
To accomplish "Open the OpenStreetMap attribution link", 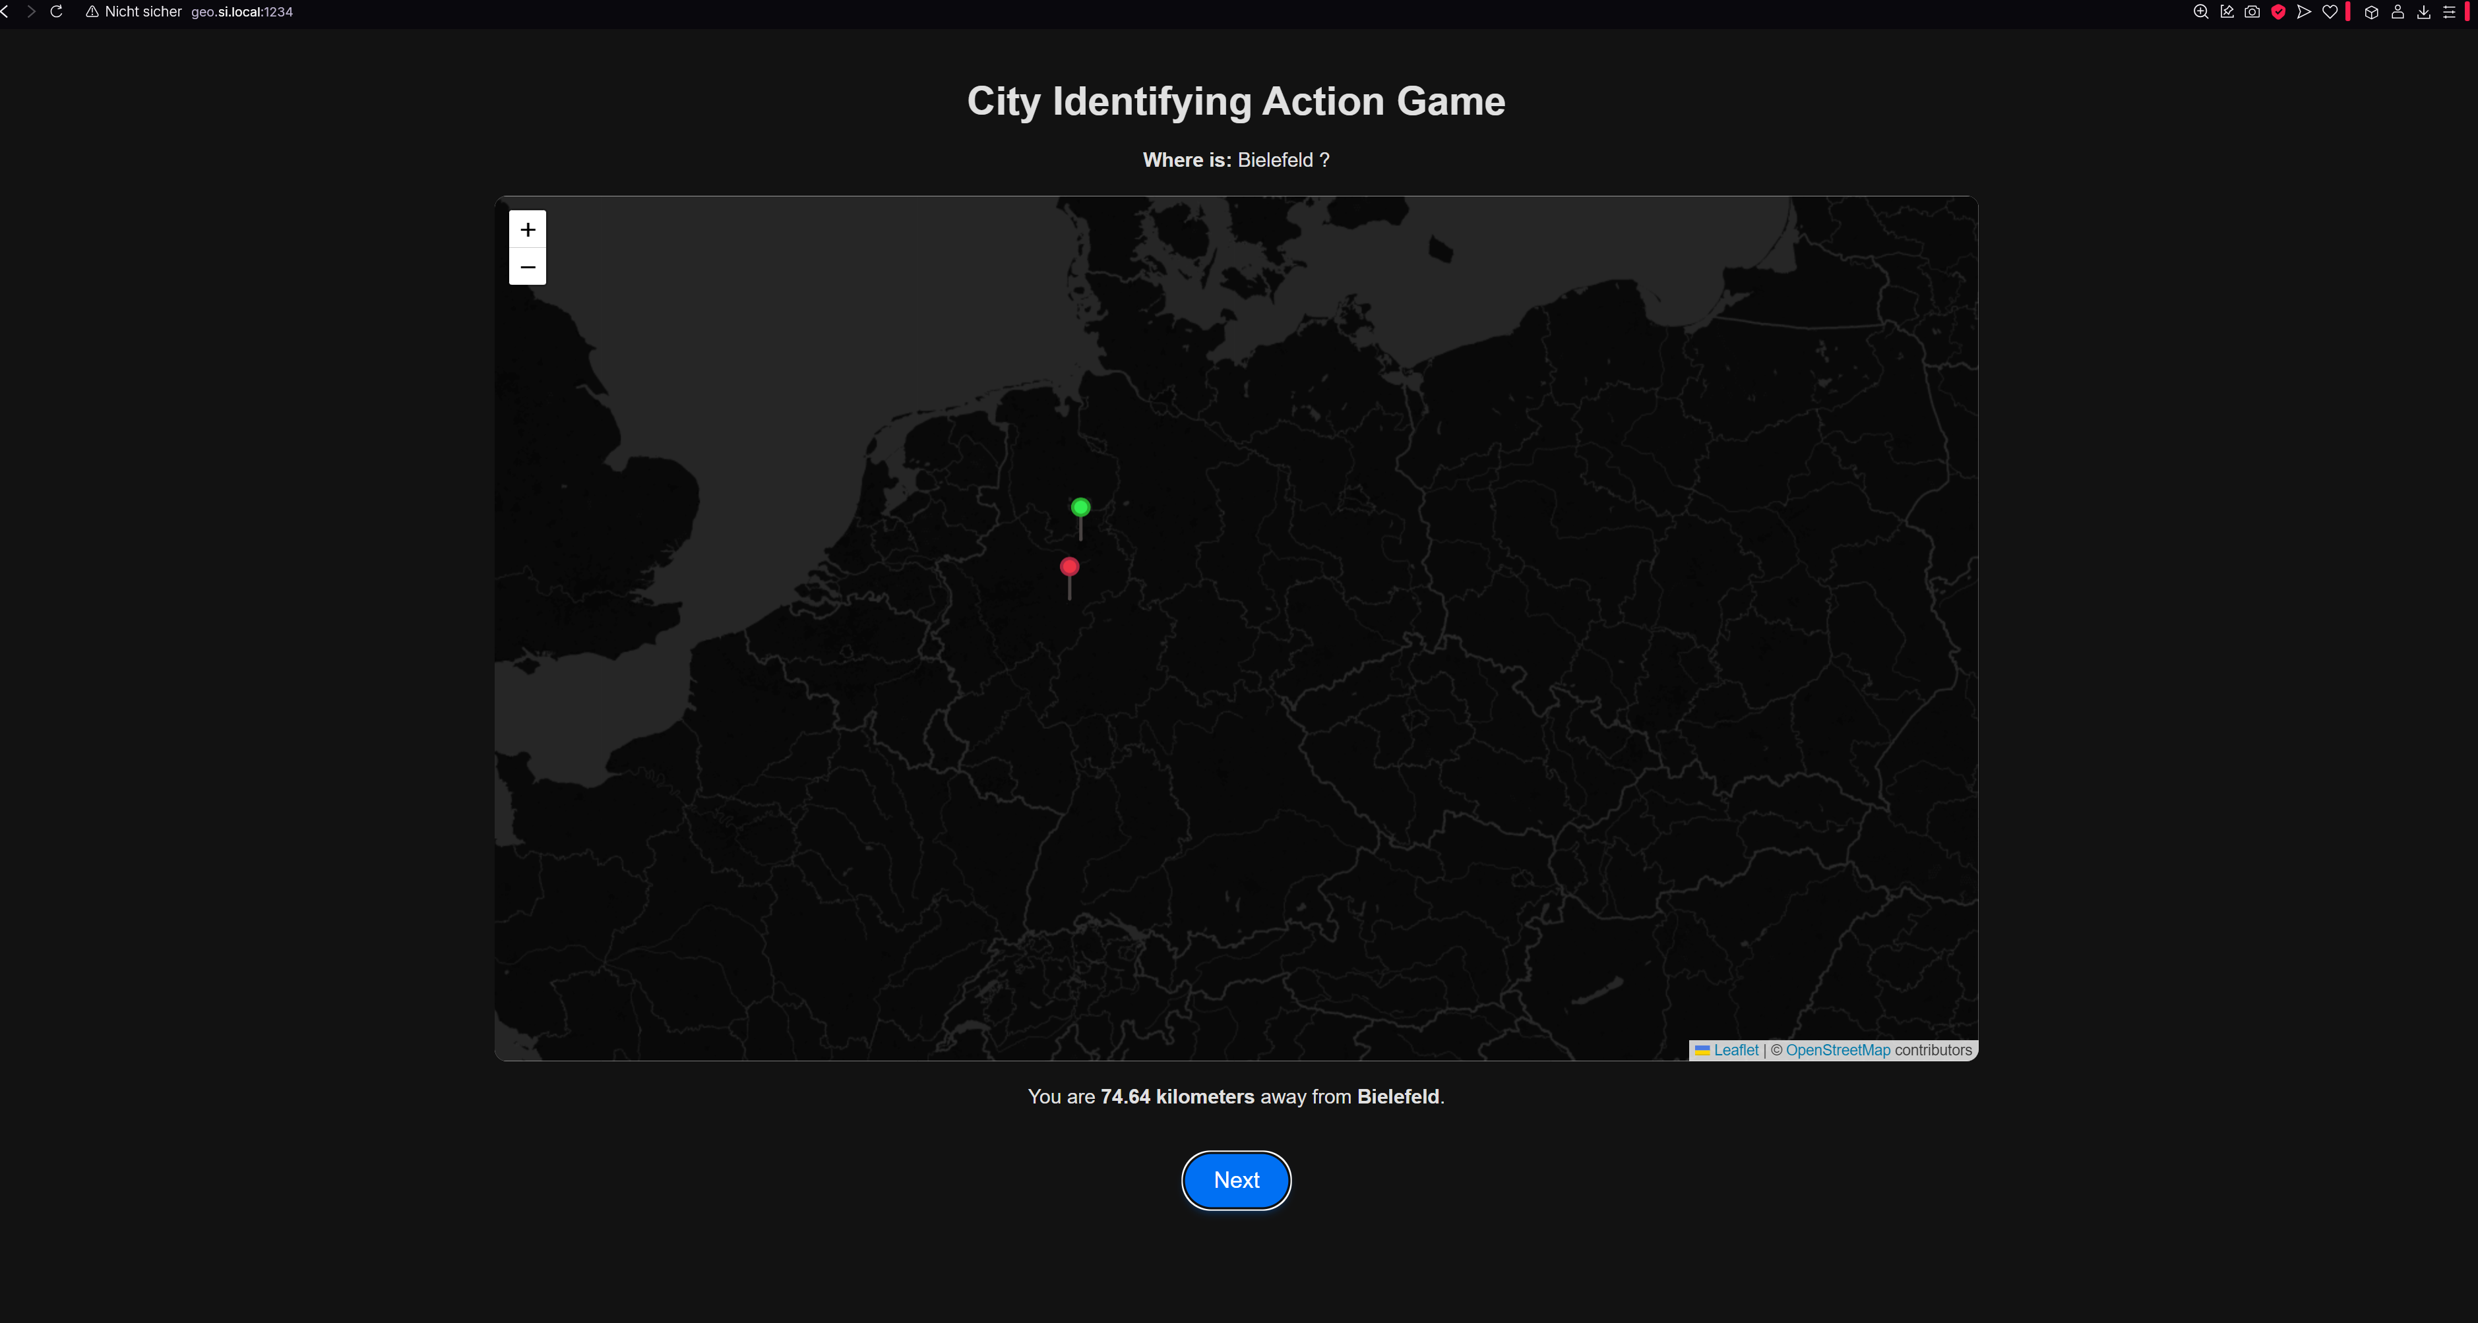I will pyautogui.click(x=1838, y=1050).
